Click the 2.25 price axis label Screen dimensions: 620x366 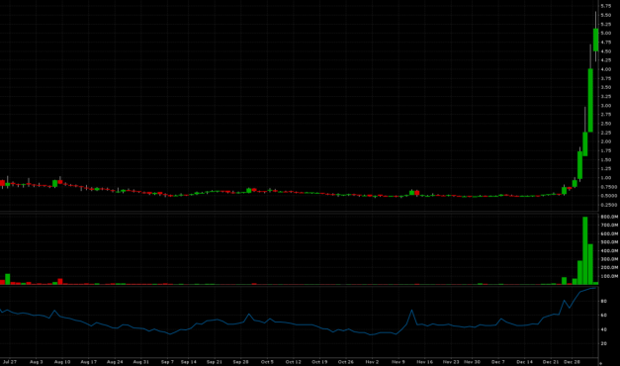tap(606, 133)
